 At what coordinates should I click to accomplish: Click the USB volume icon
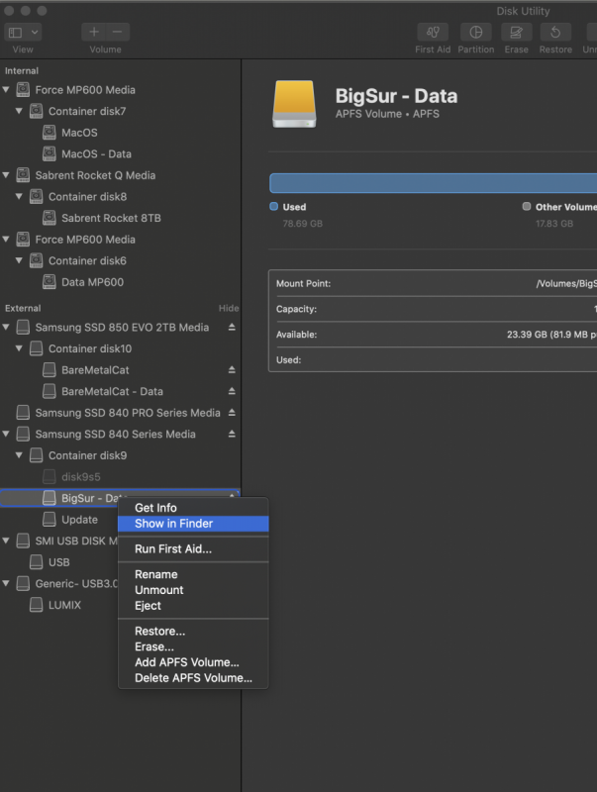click(36, 561)
